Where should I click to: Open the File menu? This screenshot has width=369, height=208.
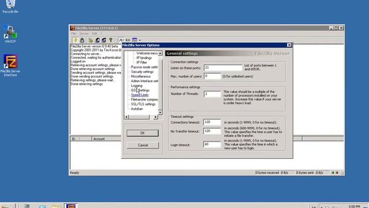tap(74, 34)
